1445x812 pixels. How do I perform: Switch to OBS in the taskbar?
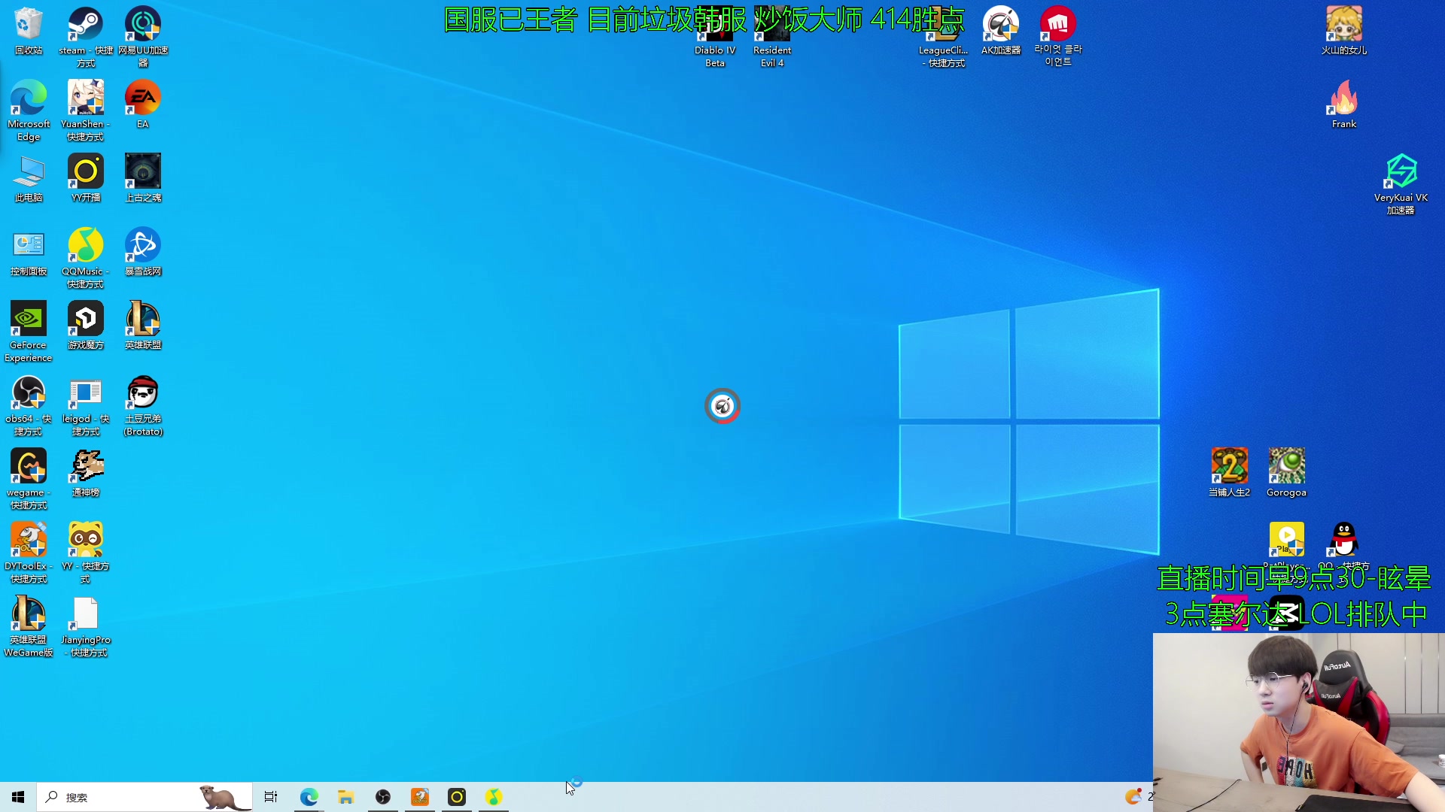[x=383, y=797]
